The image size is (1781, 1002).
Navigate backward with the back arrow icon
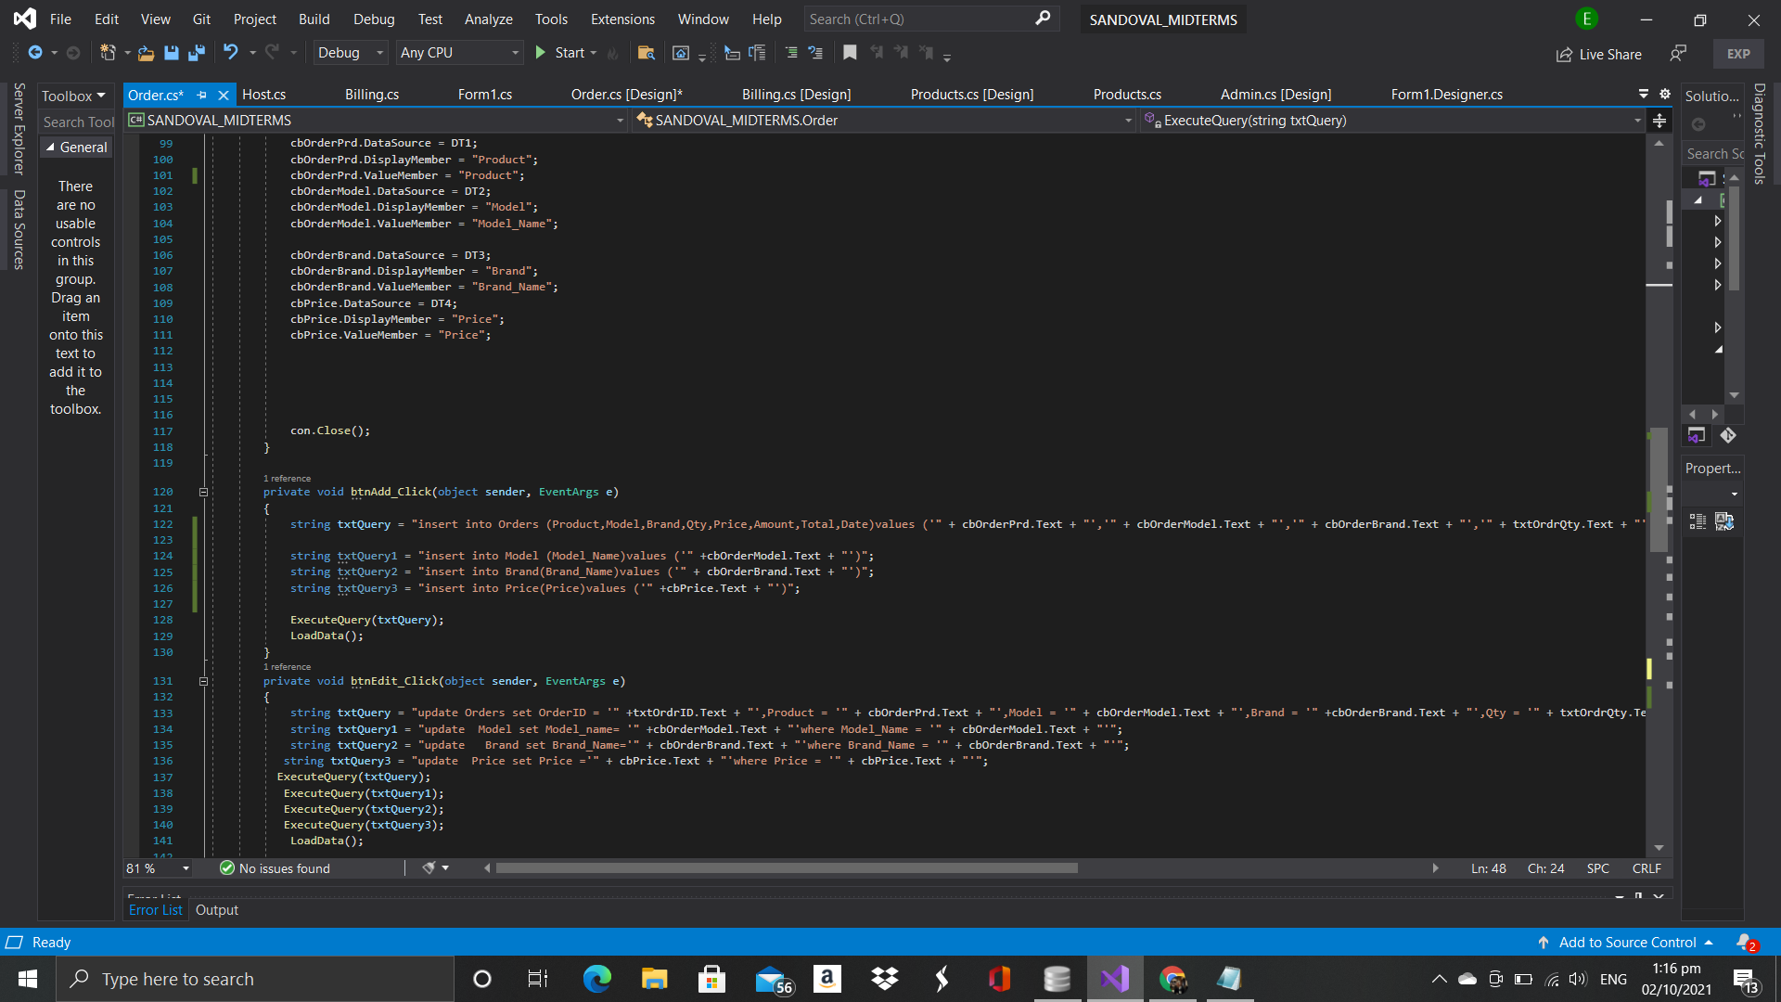[35, 53]
